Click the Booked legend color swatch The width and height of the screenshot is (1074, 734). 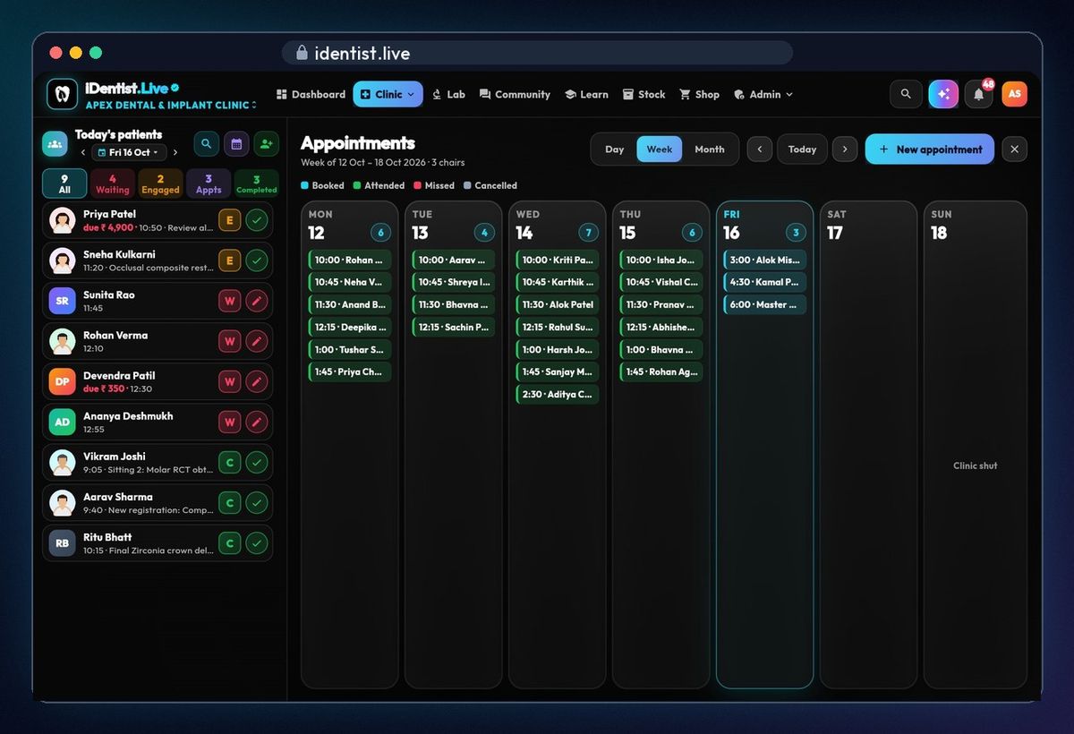305,185
